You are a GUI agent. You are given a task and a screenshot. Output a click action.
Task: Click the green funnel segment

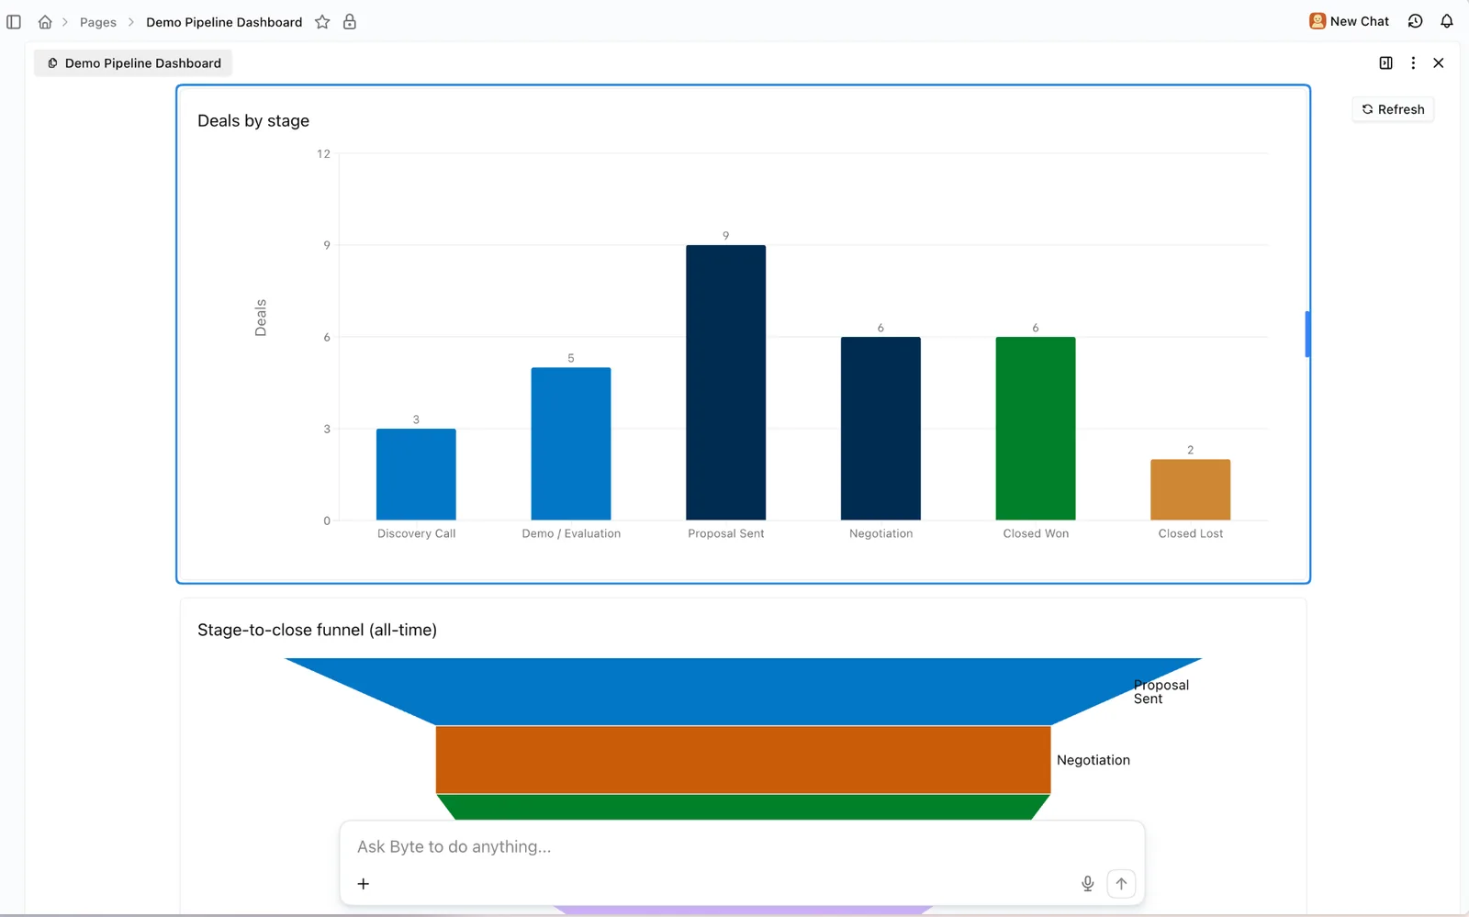click(x=743, y=807)
